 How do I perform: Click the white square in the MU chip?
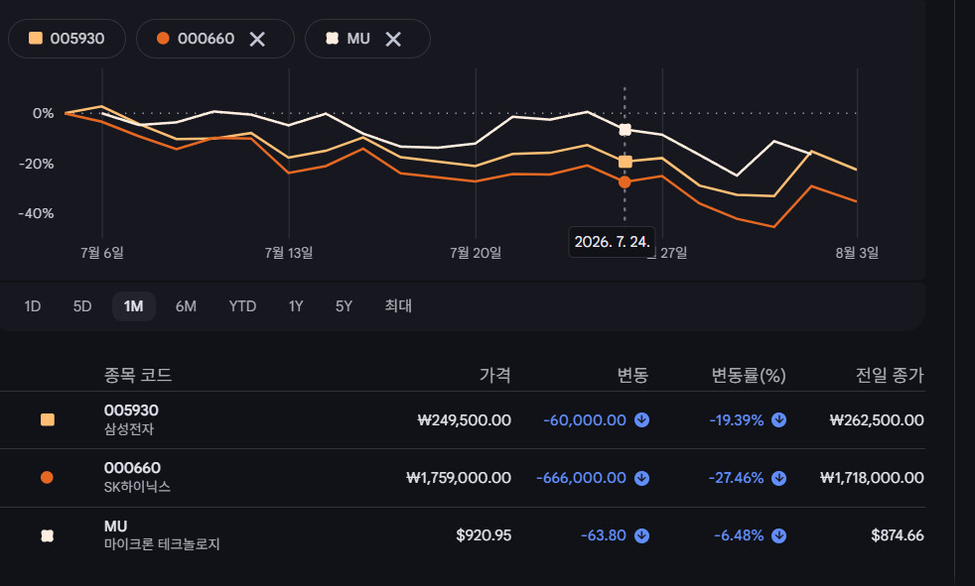[x=332, y=39]
